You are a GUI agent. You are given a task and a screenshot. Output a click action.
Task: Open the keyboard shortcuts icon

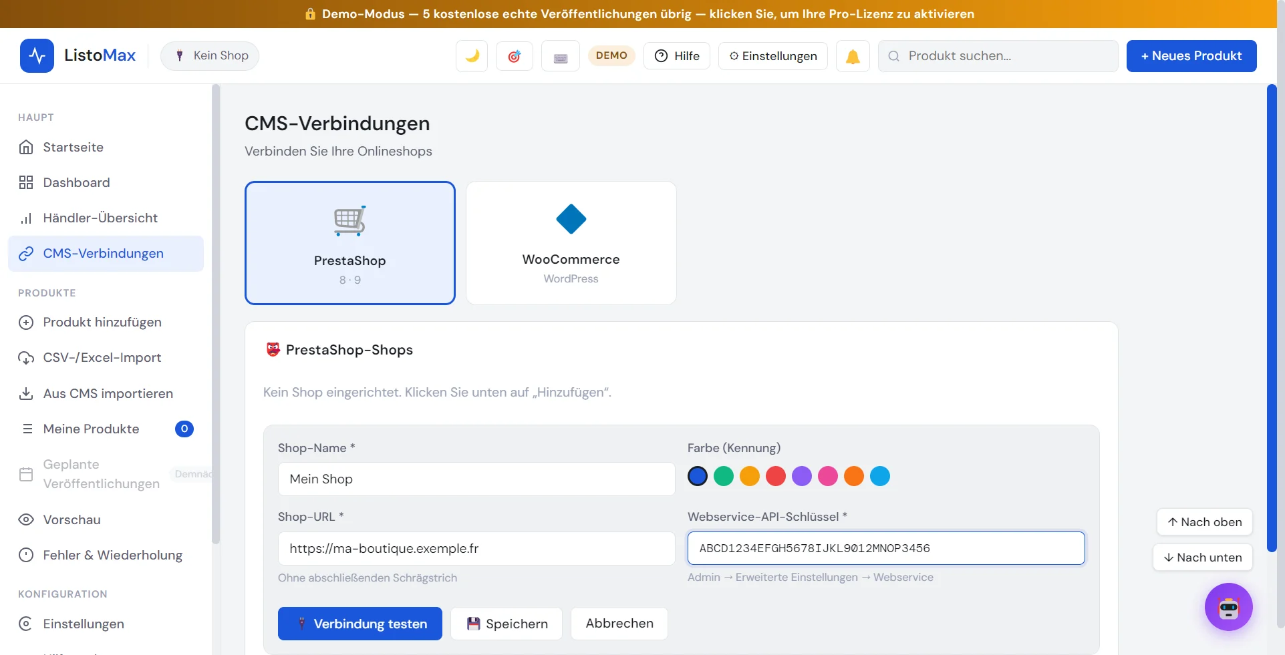pos(561,56)
